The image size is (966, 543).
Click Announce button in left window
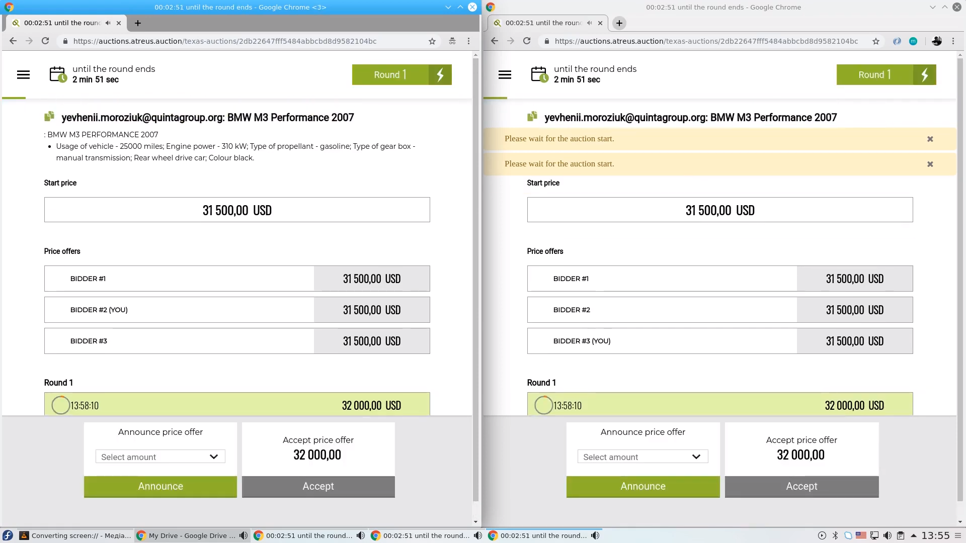point(160,486)
